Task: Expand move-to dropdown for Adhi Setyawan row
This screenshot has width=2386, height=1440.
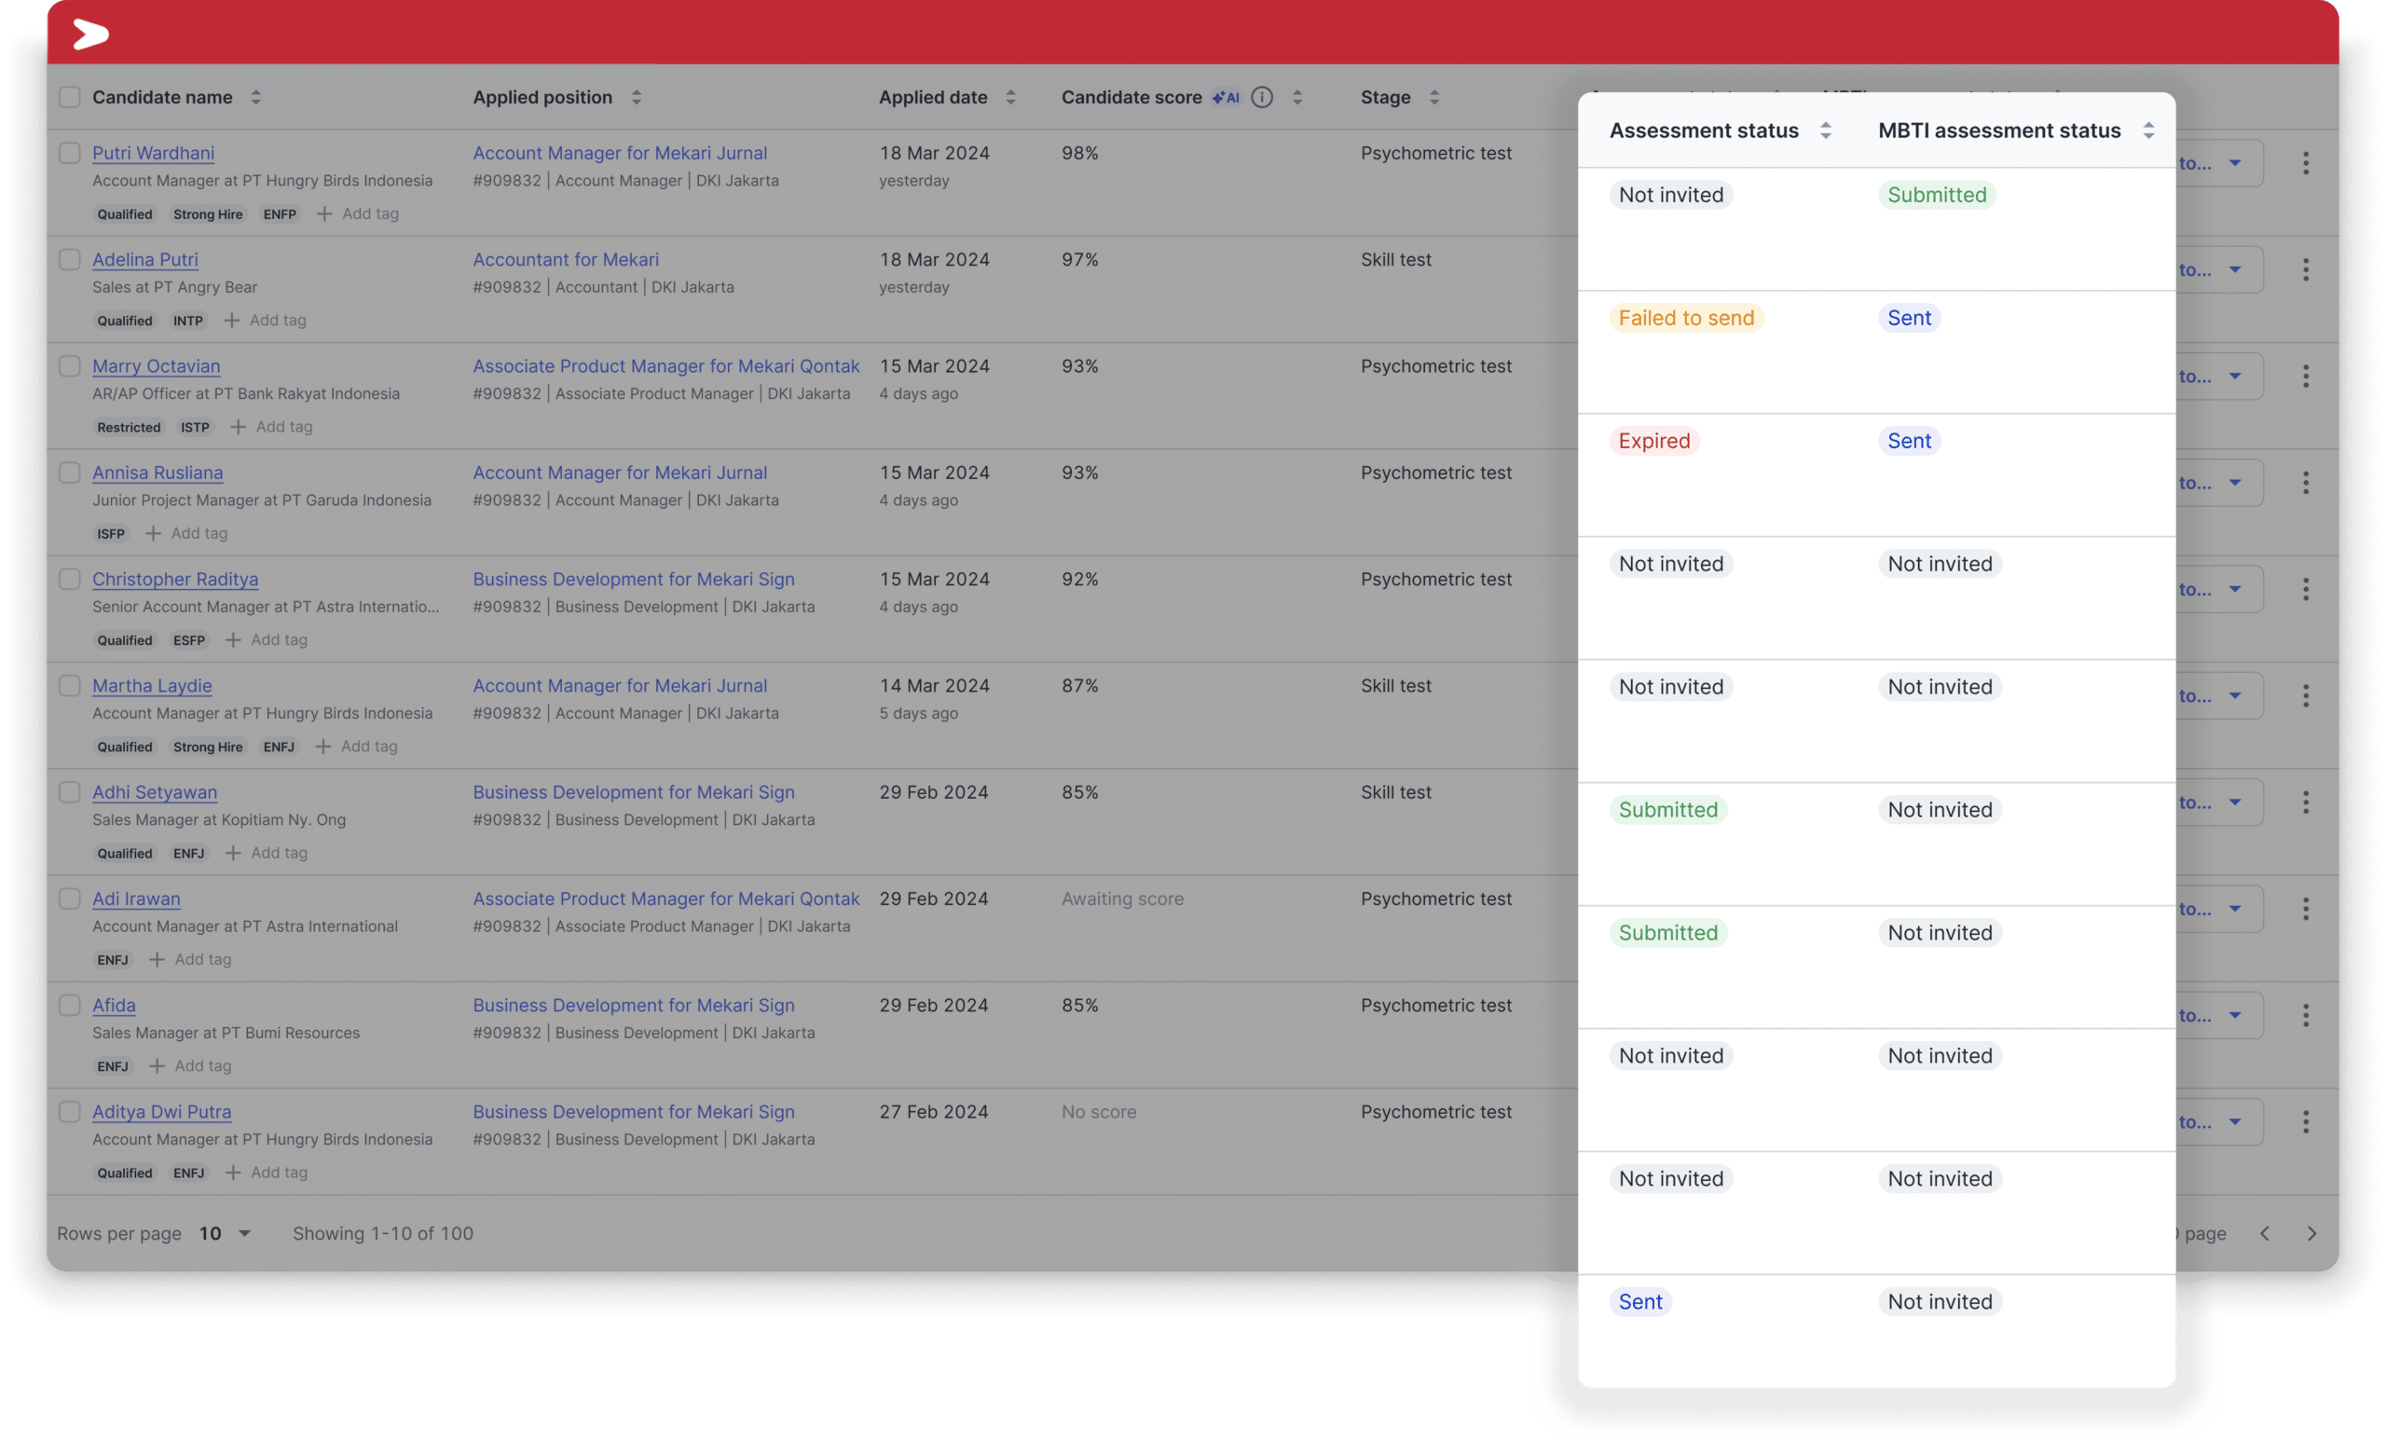Action: (x=2234, y=802)
